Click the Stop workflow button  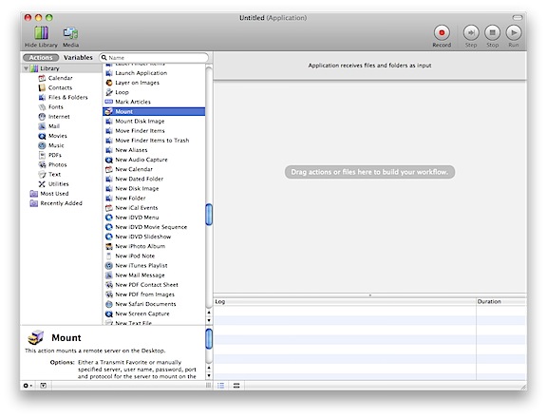pyautogui.click(x=492, y=33)
